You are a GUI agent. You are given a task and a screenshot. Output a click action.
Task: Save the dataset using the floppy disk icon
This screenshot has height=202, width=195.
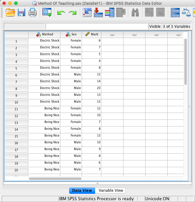coord(22,12)
